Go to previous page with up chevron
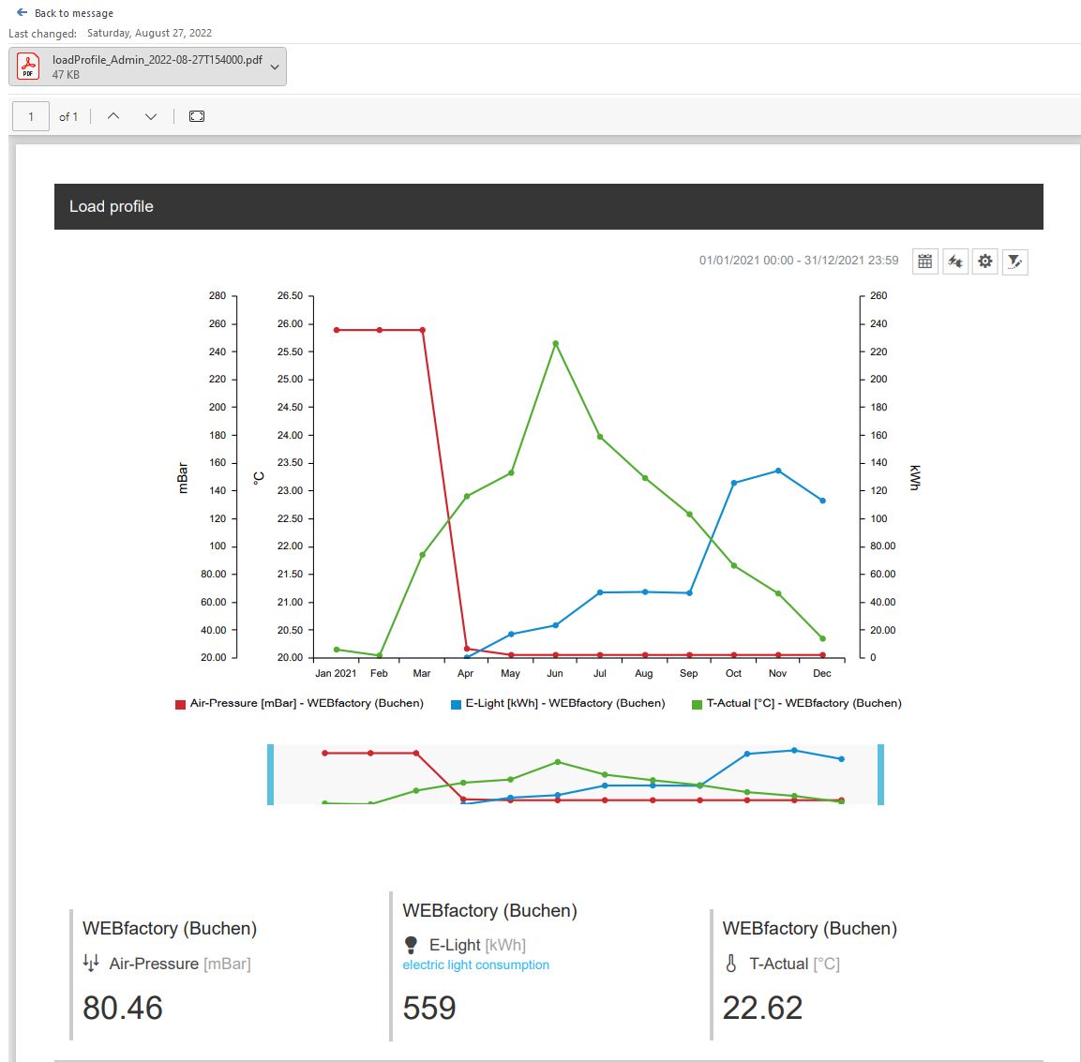Screen dimensions: 1081x1062 (x=113, y=116)
